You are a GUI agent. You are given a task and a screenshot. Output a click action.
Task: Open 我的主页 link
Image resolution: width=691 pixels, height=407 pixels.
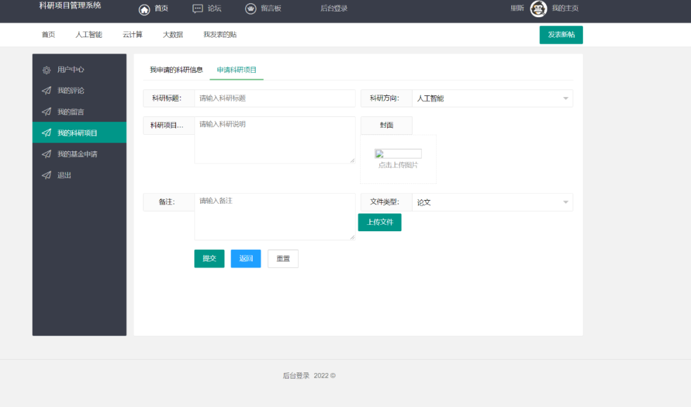coord(566,8)
